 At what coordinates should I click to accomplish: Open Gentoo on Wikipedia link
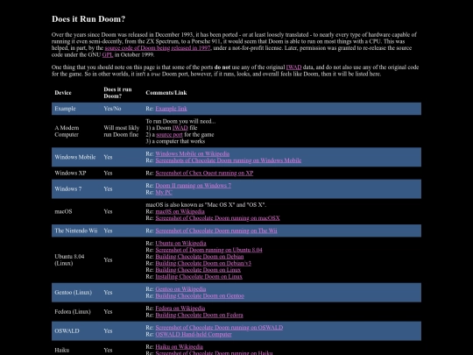point(180,289)
